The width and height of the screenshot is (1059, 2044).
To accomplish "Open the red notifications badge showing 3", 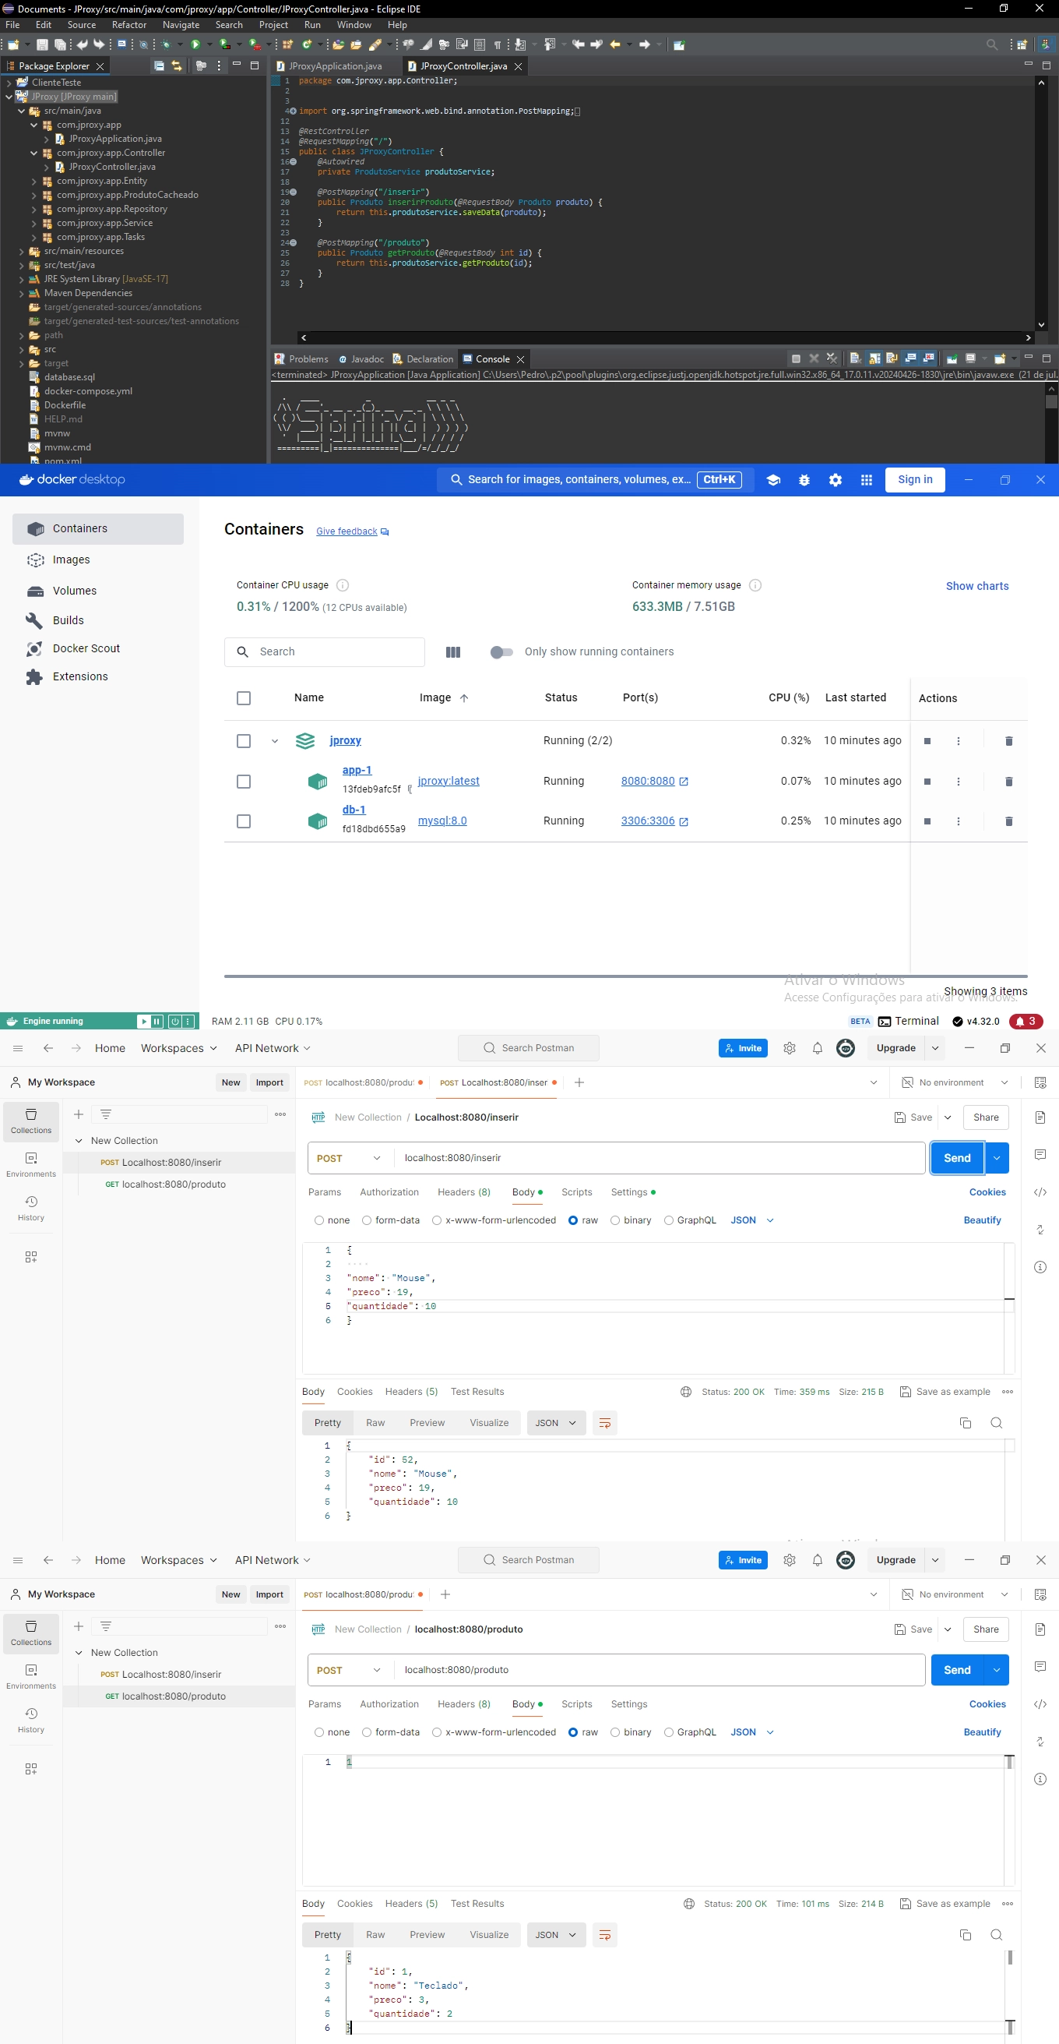I will pos(1027,1021).
